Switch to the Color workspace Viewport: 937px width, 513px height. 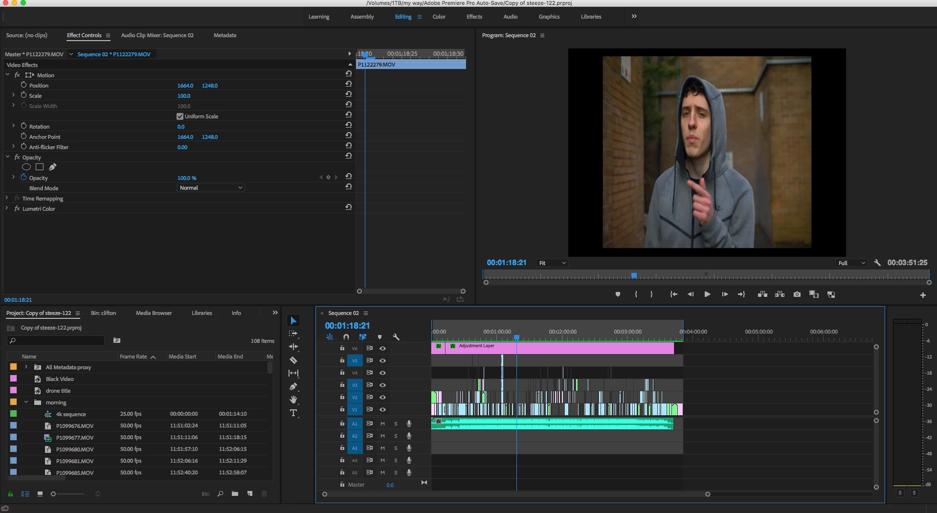tap(439, 17)
